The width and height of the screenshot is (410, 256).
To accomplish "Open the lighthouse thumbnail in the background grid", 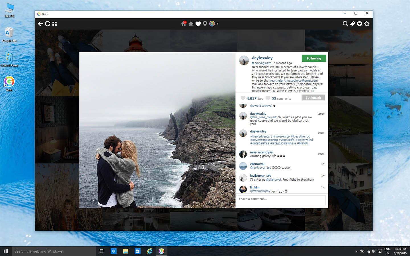I will (x=136, y=41).
